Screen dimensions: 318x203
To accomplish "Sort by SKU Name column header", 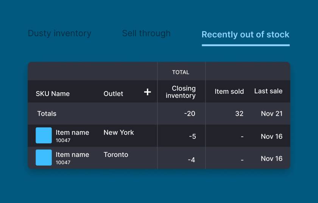I will [x=53, y=94].
